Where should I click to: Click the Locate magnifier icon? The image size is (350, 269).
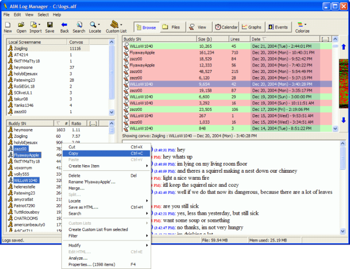coord(93,25)
